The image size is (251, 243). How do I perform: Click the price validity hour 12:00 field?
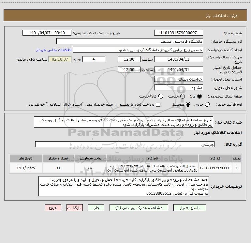point(129,69)
